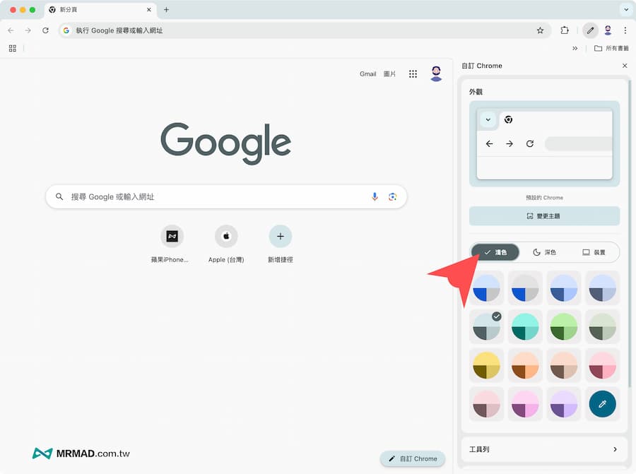Choose the yellow color theme swatch
This screenshot has height=474, width=636.
[x=486, y=365]
